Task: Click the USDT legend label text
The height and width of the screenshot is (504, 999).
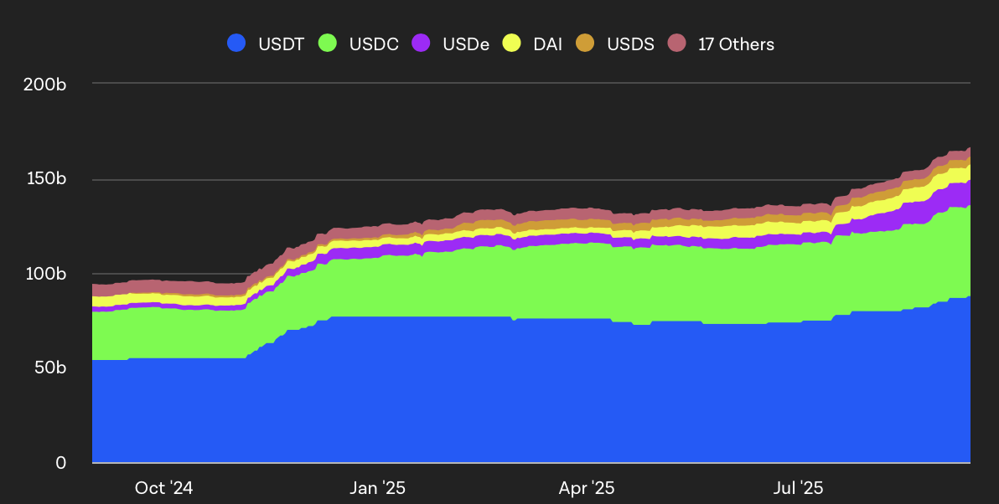Action: pos(282,44)
